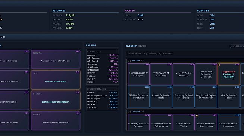
Task: Click the Sniff activity value 212
Action: point(212,28)
